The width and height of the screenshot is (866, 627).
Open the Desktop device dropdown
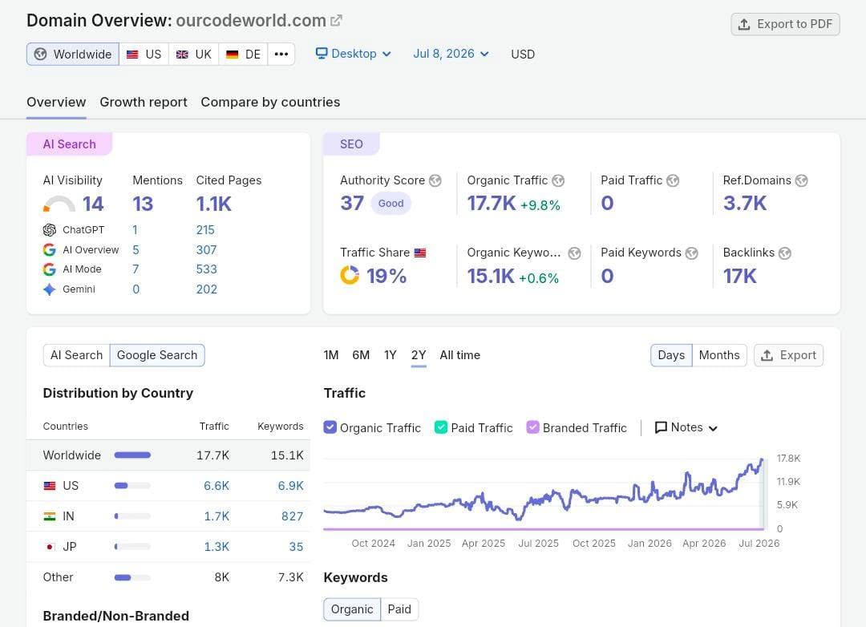click(354, 54)
